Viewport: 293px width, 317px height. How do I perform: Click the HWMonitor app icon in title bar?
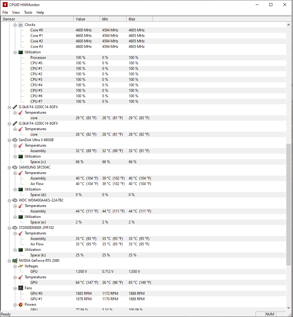(5, 5)
